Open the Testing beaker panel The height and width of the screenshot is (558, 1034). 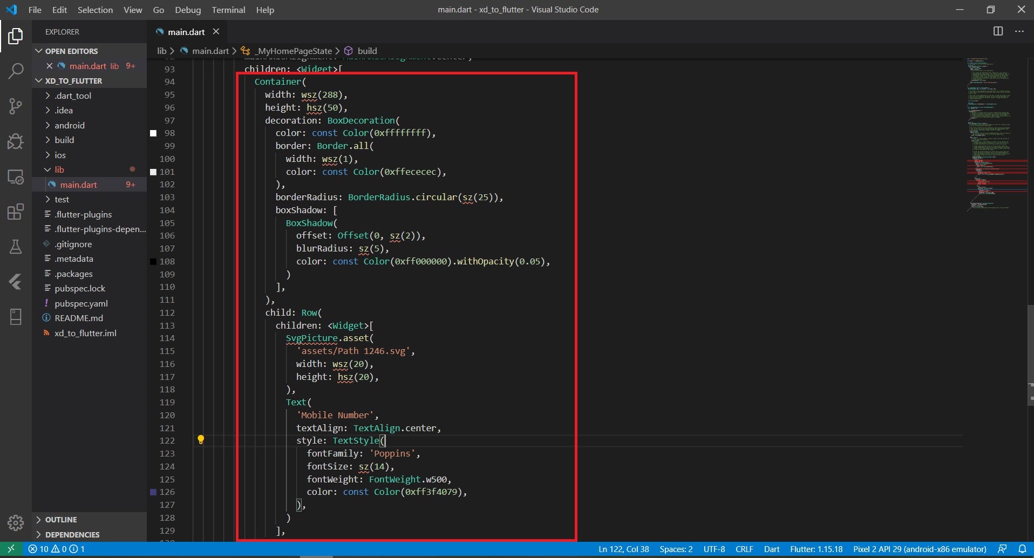[16, 247]
